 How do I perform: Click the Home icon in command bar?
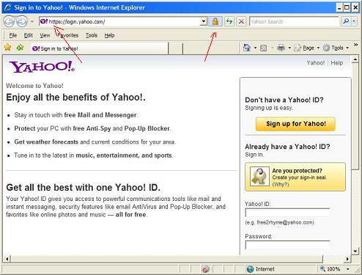tap(247, 48)
